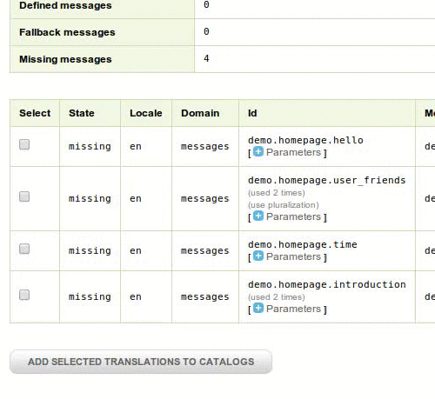The height and width of the screenshot is (399, 435).
Task: Click the Locale column header
Action: [146, 113]
